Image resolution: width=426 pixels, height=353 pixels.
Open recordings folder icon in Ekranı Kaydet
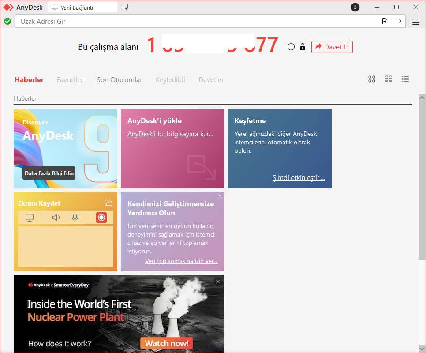tap(108, 203)
